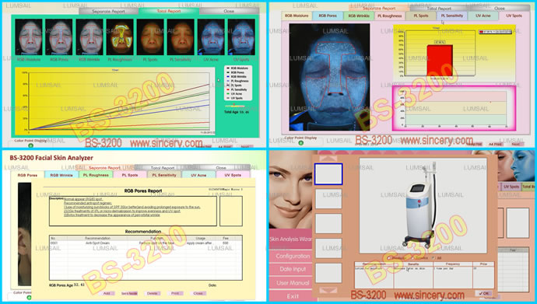Viewport: 537px width, 304px height.
Task: Click the machine product image
Action: tap(423, 205)
